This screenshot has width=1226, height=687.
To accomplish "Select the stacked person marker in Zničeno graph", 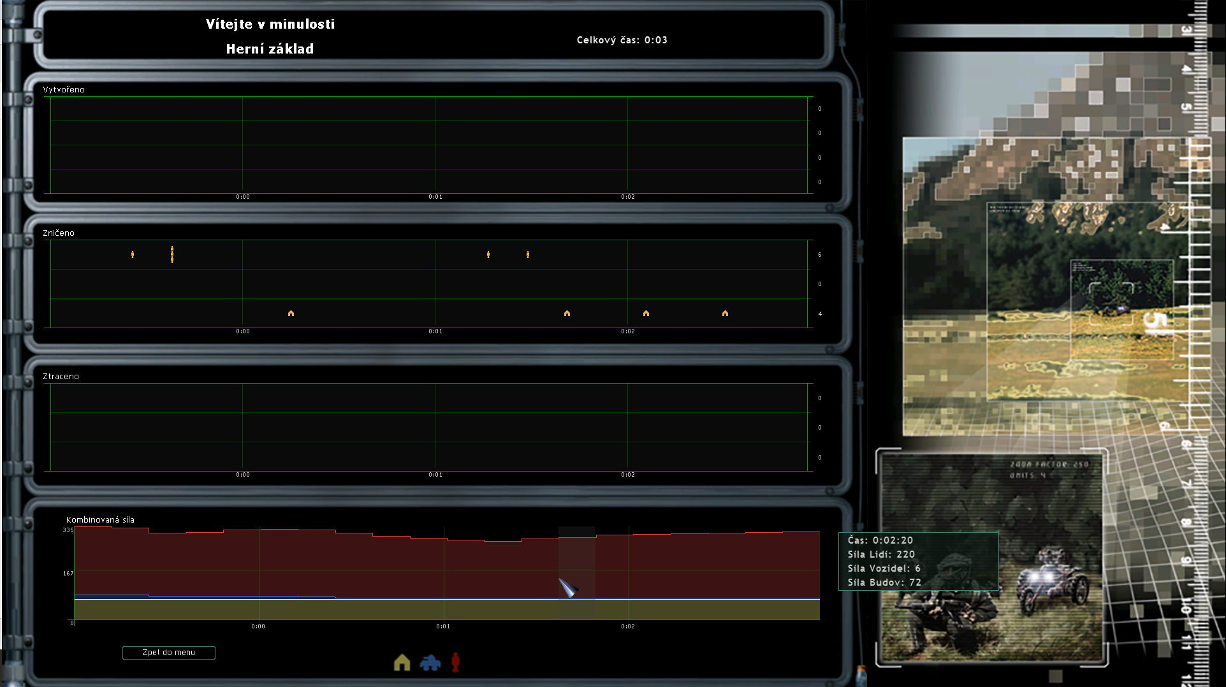I will coord(172,254).
